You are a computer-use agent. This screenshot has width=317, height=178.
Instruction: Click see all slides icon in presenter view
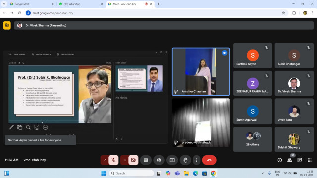point(20,127)
